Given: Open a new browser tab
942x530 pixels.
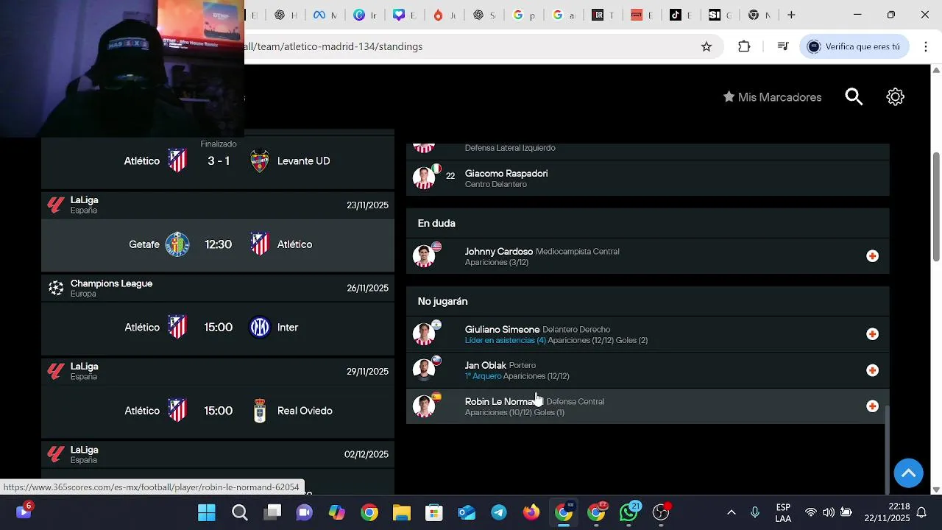Looking at the screenshot, I should (x=791, y=15).
